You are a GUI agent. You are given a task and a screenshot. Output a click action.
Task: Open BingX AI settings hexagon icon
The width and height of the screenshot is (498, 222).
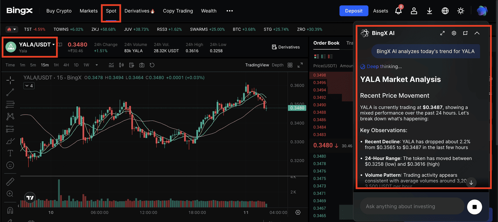tap(454, 33)
